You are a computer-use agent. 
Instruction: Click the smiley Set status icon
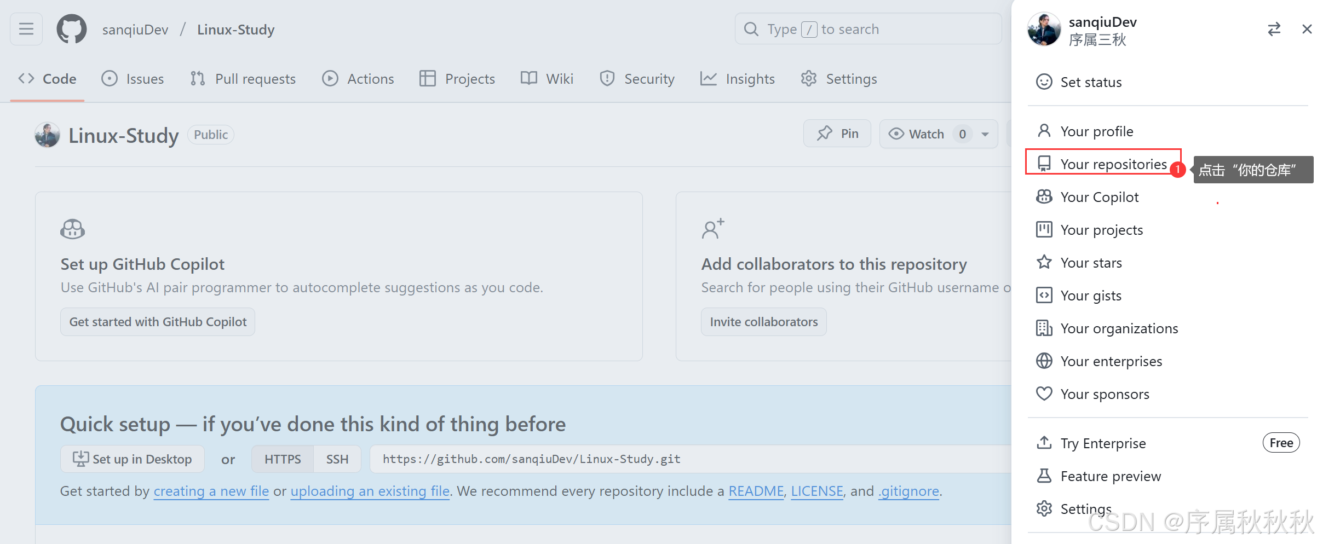point(1044,82)
